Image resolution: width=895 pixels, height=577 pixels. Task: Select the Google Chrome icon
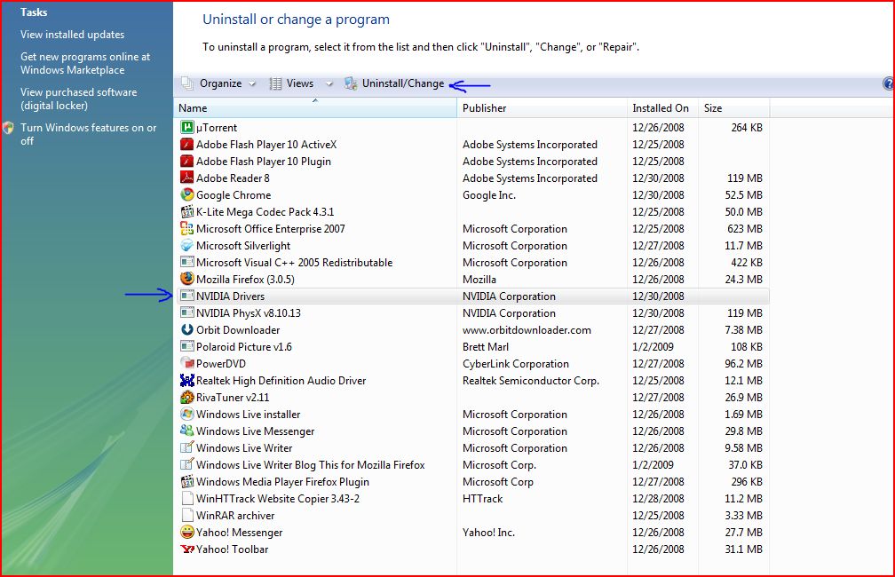coord(187,195)
